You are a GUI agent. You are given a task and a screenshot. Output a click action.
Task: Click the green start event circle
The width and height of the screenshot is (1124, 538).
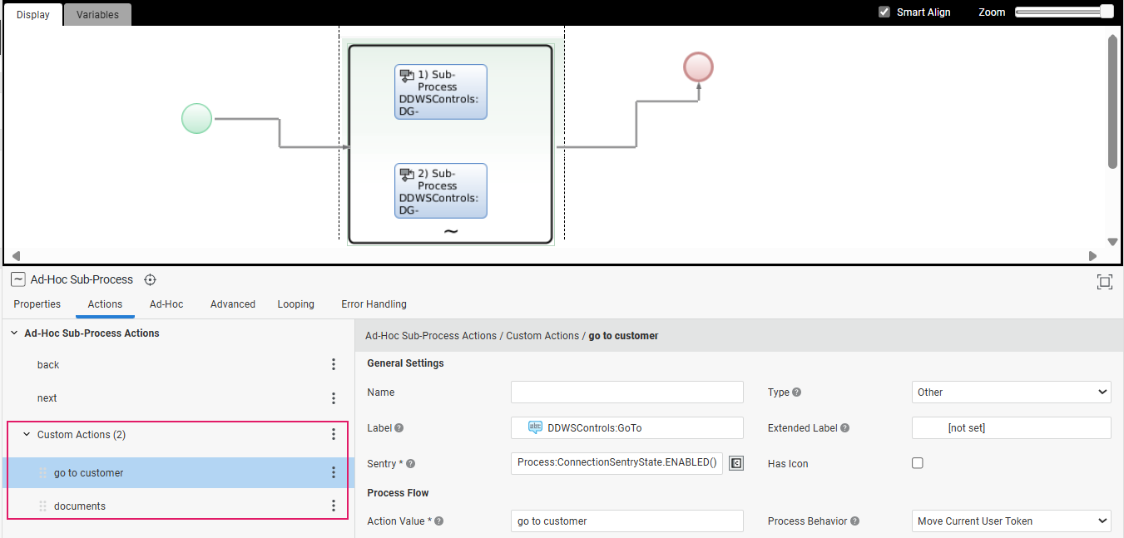pyautogui.click(x=196, y=118)
